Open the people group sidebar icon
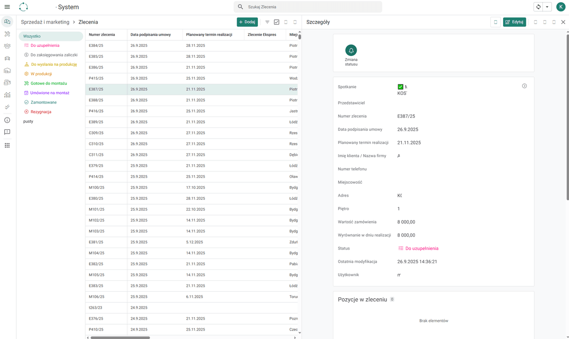569x339 pixels. click(x=7, y=46)
